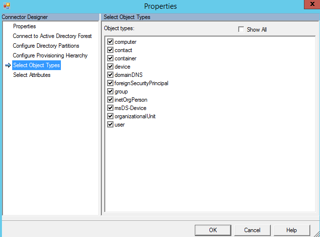Deselect the device object type
Screen dimensions: 320x237
pos(110,67)
